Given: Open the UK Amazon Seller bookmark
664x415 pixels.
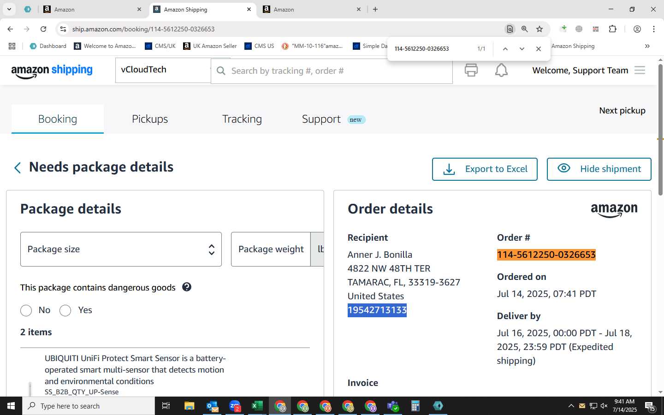Looking at the screenshot, I should tap(210, 46).
